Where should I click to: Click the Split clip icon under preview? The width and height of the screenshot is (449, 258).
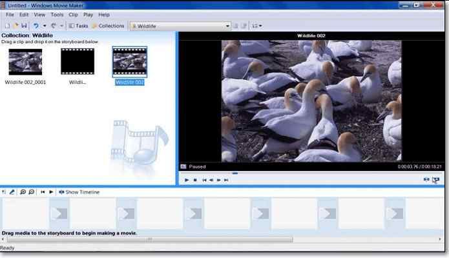click(426, 180)
